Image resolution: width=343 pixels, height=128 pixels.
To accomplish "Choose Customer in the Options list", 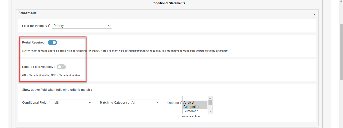I will [x=195, y=111].
